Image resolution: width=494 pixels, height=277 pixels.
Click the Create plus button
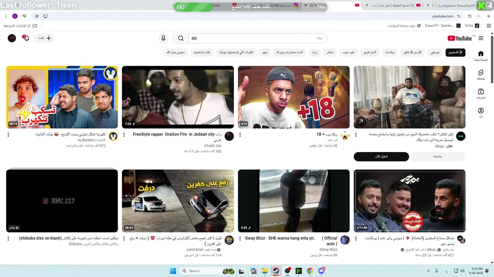44,38
